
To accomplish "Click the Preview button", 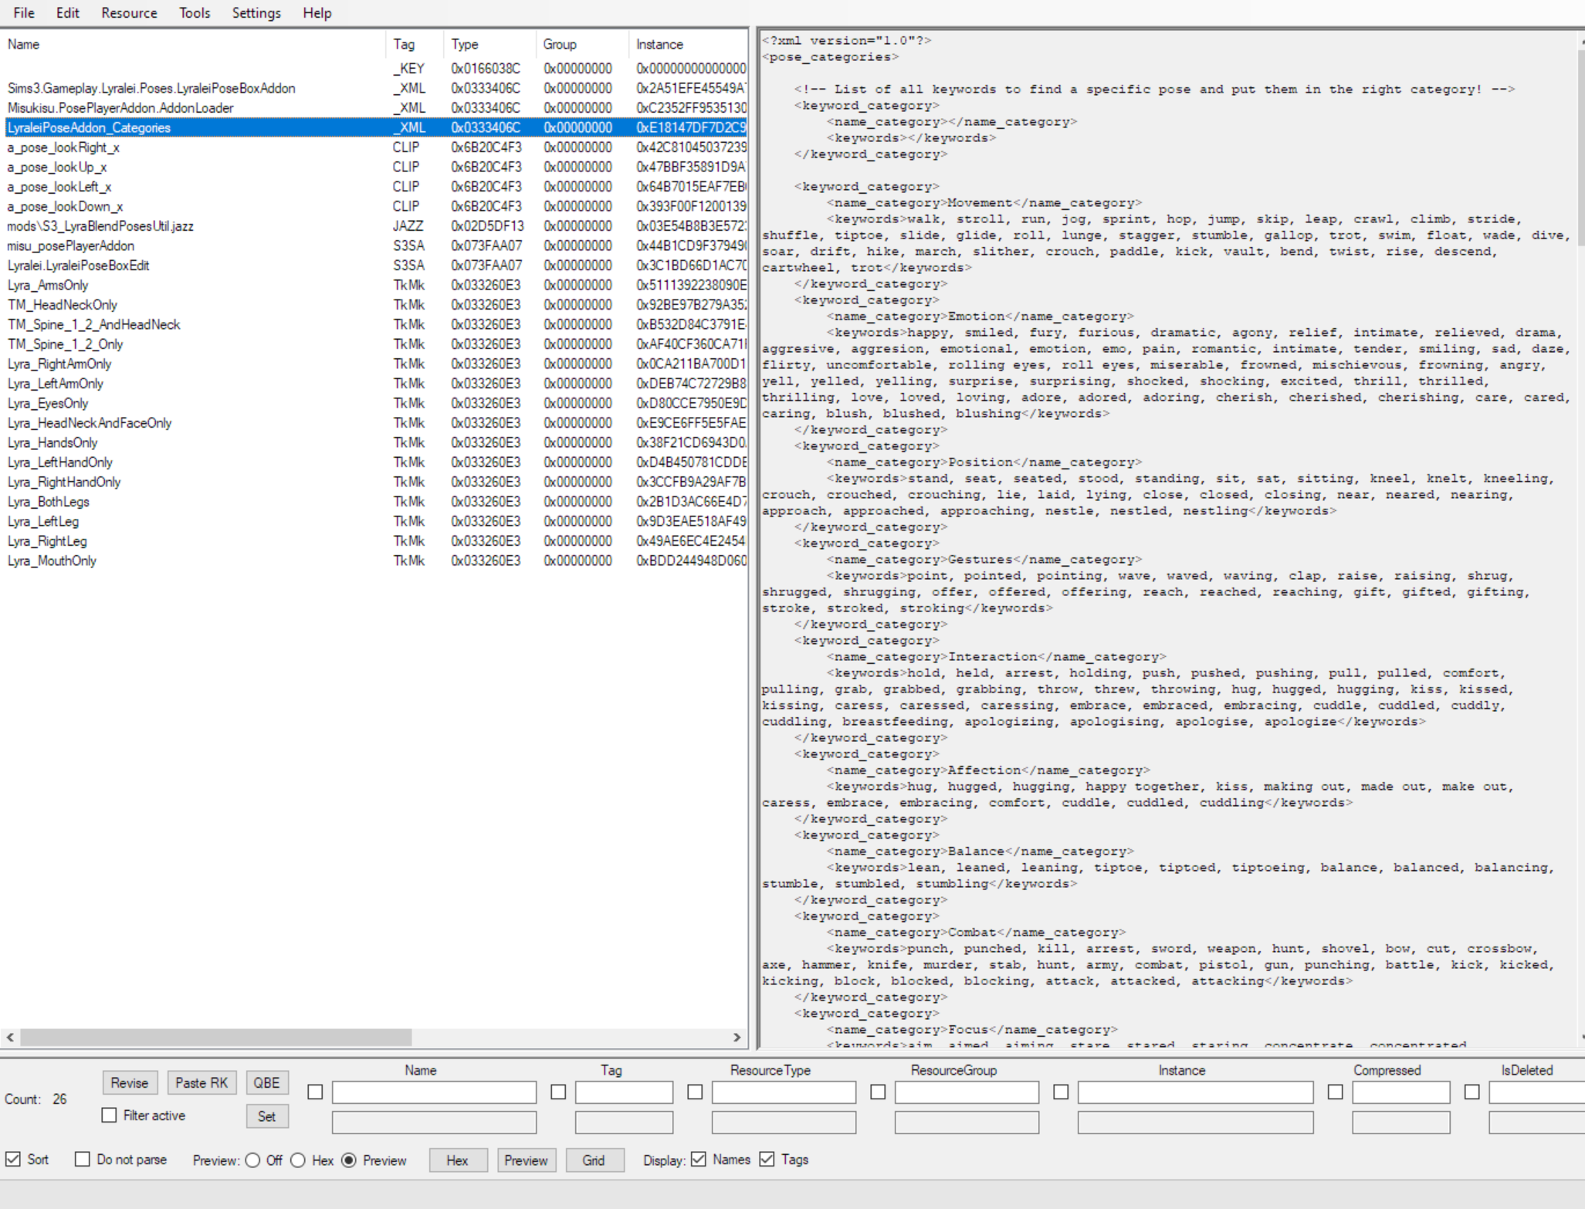I will [x=527, y=1160].
